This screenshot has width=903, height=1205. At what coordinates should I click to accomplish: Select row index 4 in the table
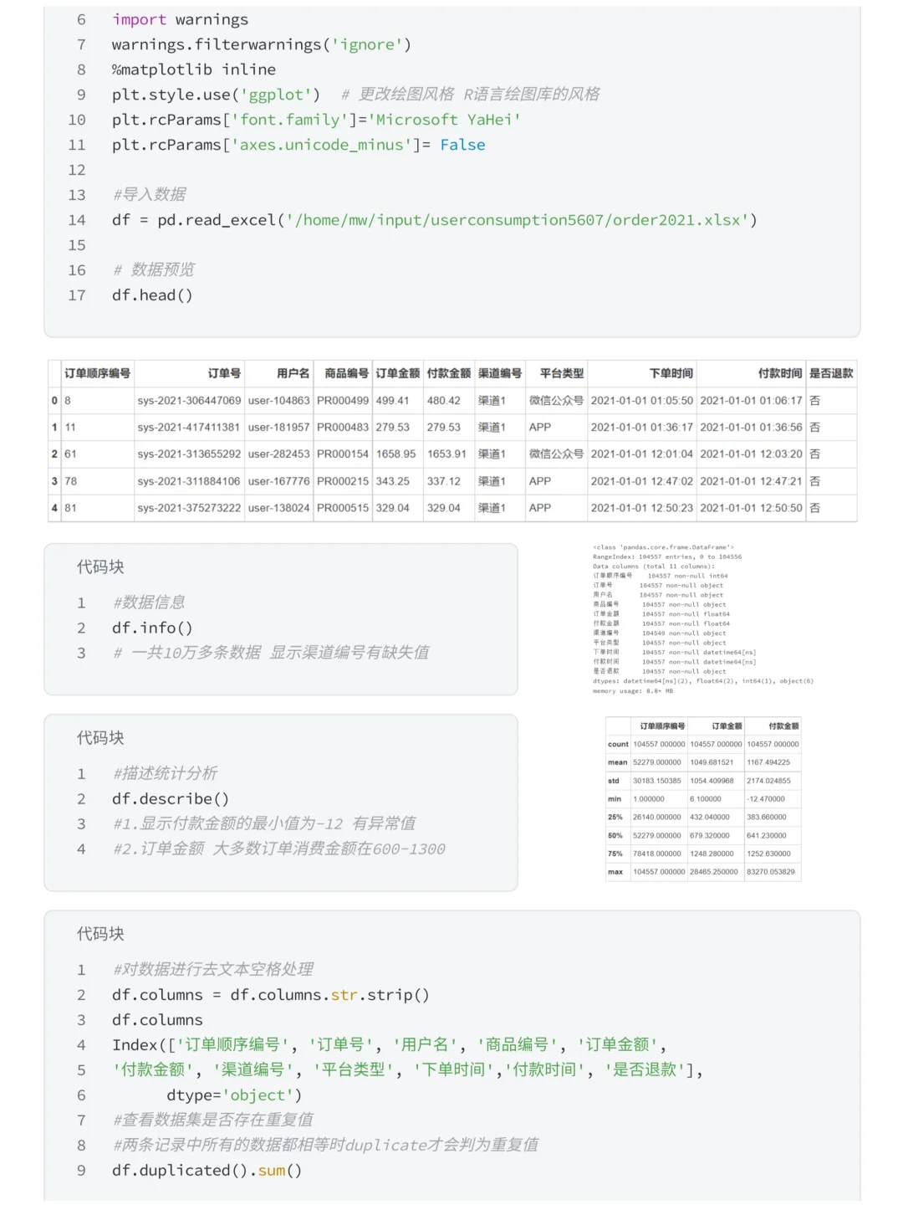click(54, 508)
